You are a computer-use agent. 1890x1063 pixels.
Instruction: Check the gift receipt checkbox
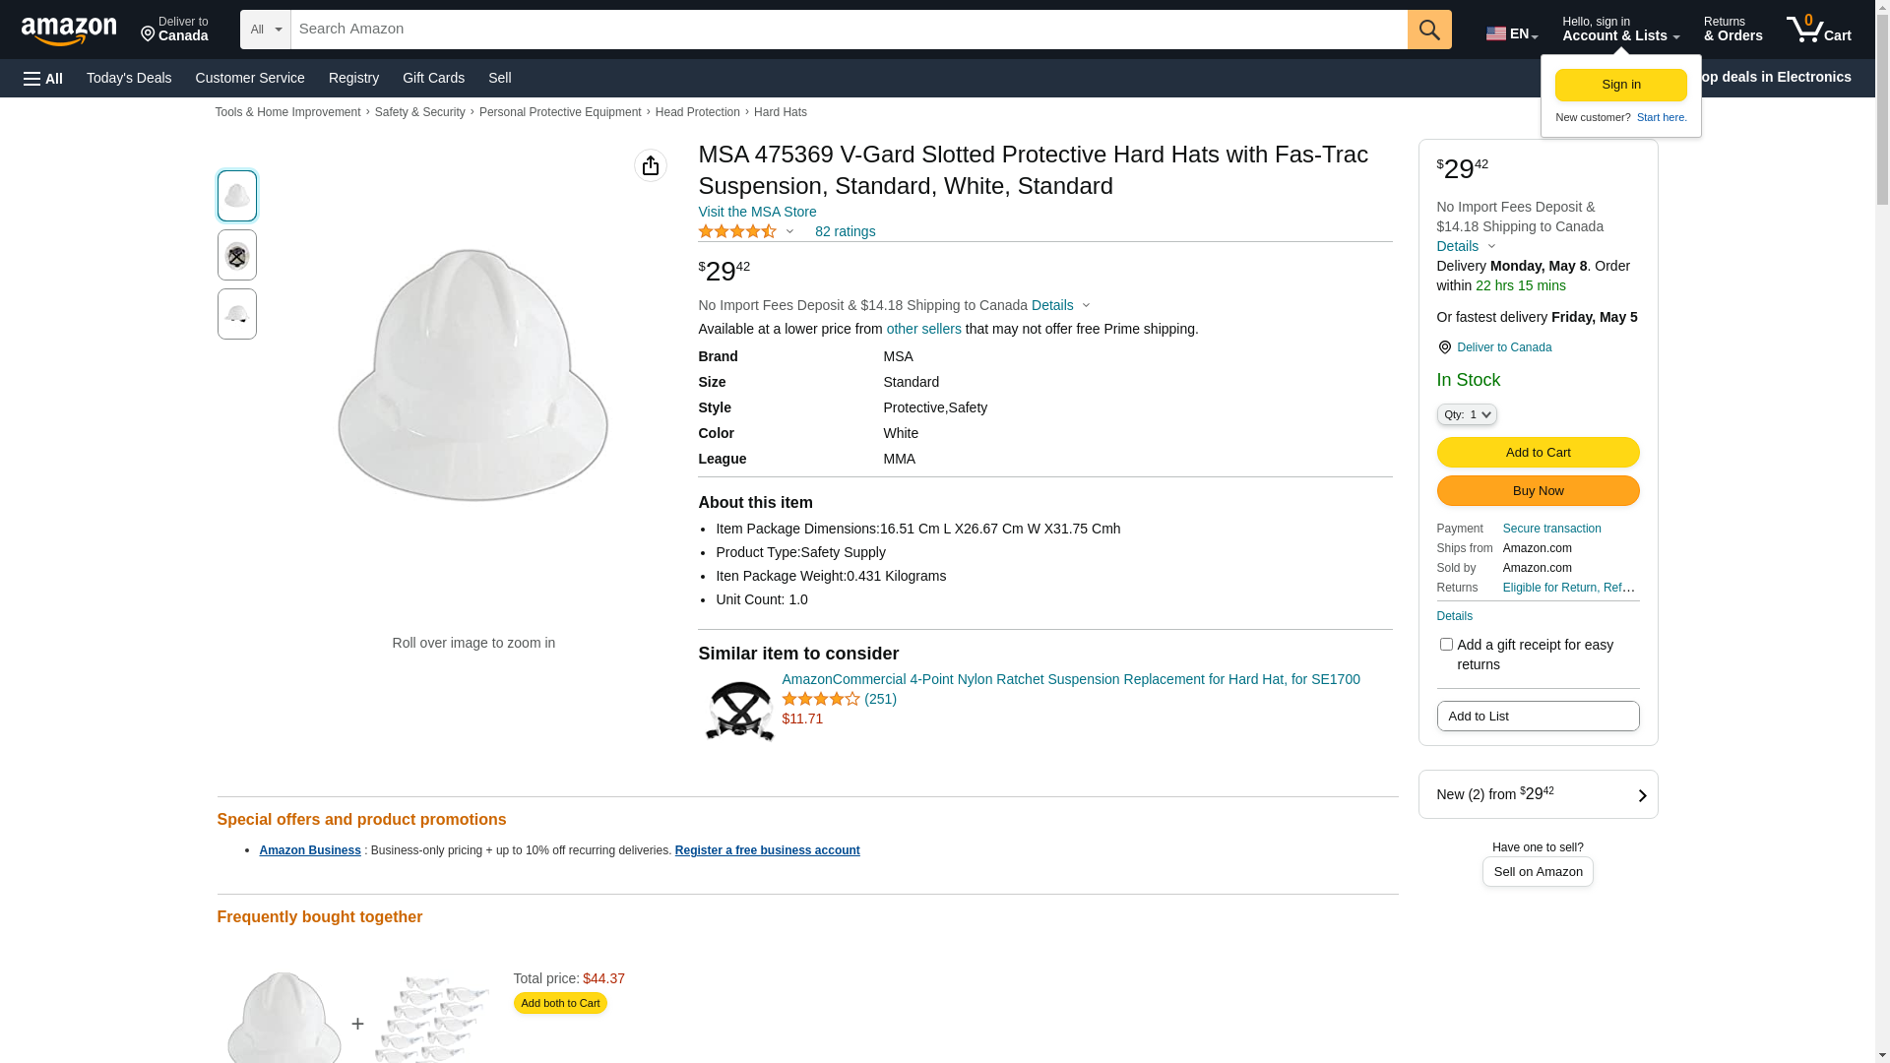pos(1446,645)
